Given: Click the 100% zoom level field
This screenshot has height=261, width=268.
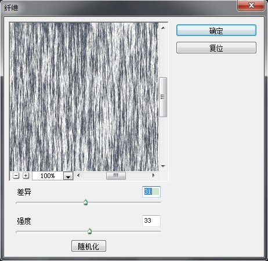Looking at the screenshot, I should 48,176.
